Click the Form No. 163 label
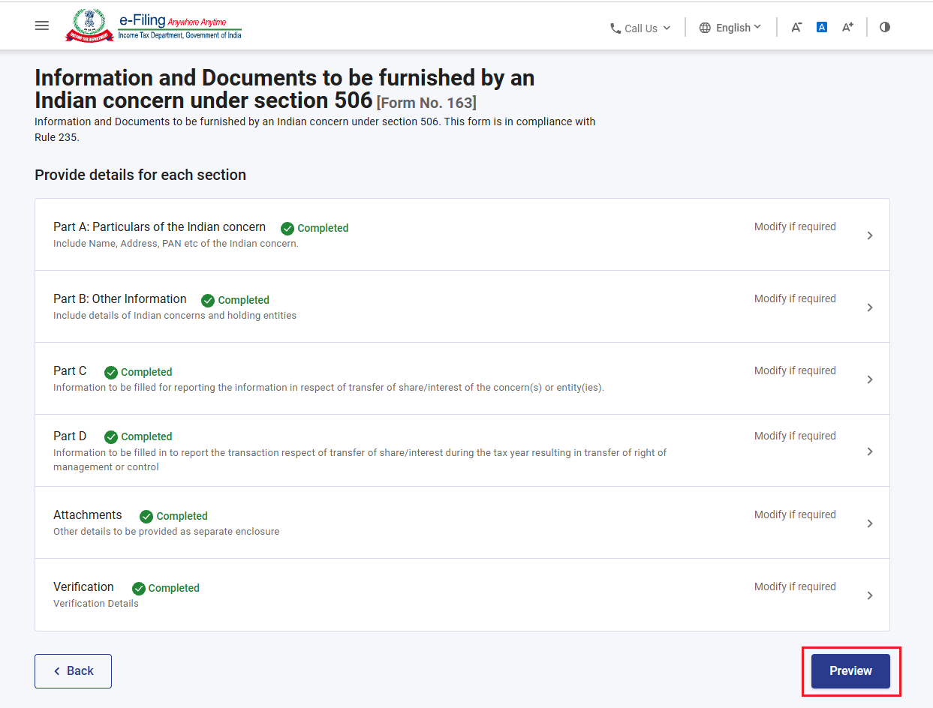 [x=426, y=103]
